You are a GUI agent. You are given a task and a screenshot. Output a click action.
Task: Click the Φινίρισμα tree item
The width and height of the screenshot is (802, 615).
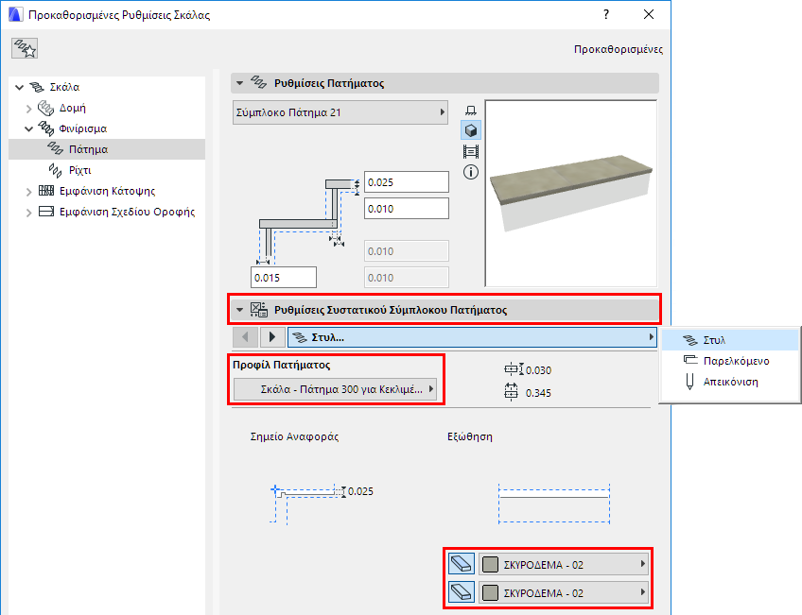pyautogui.click(x=83, y=128)
